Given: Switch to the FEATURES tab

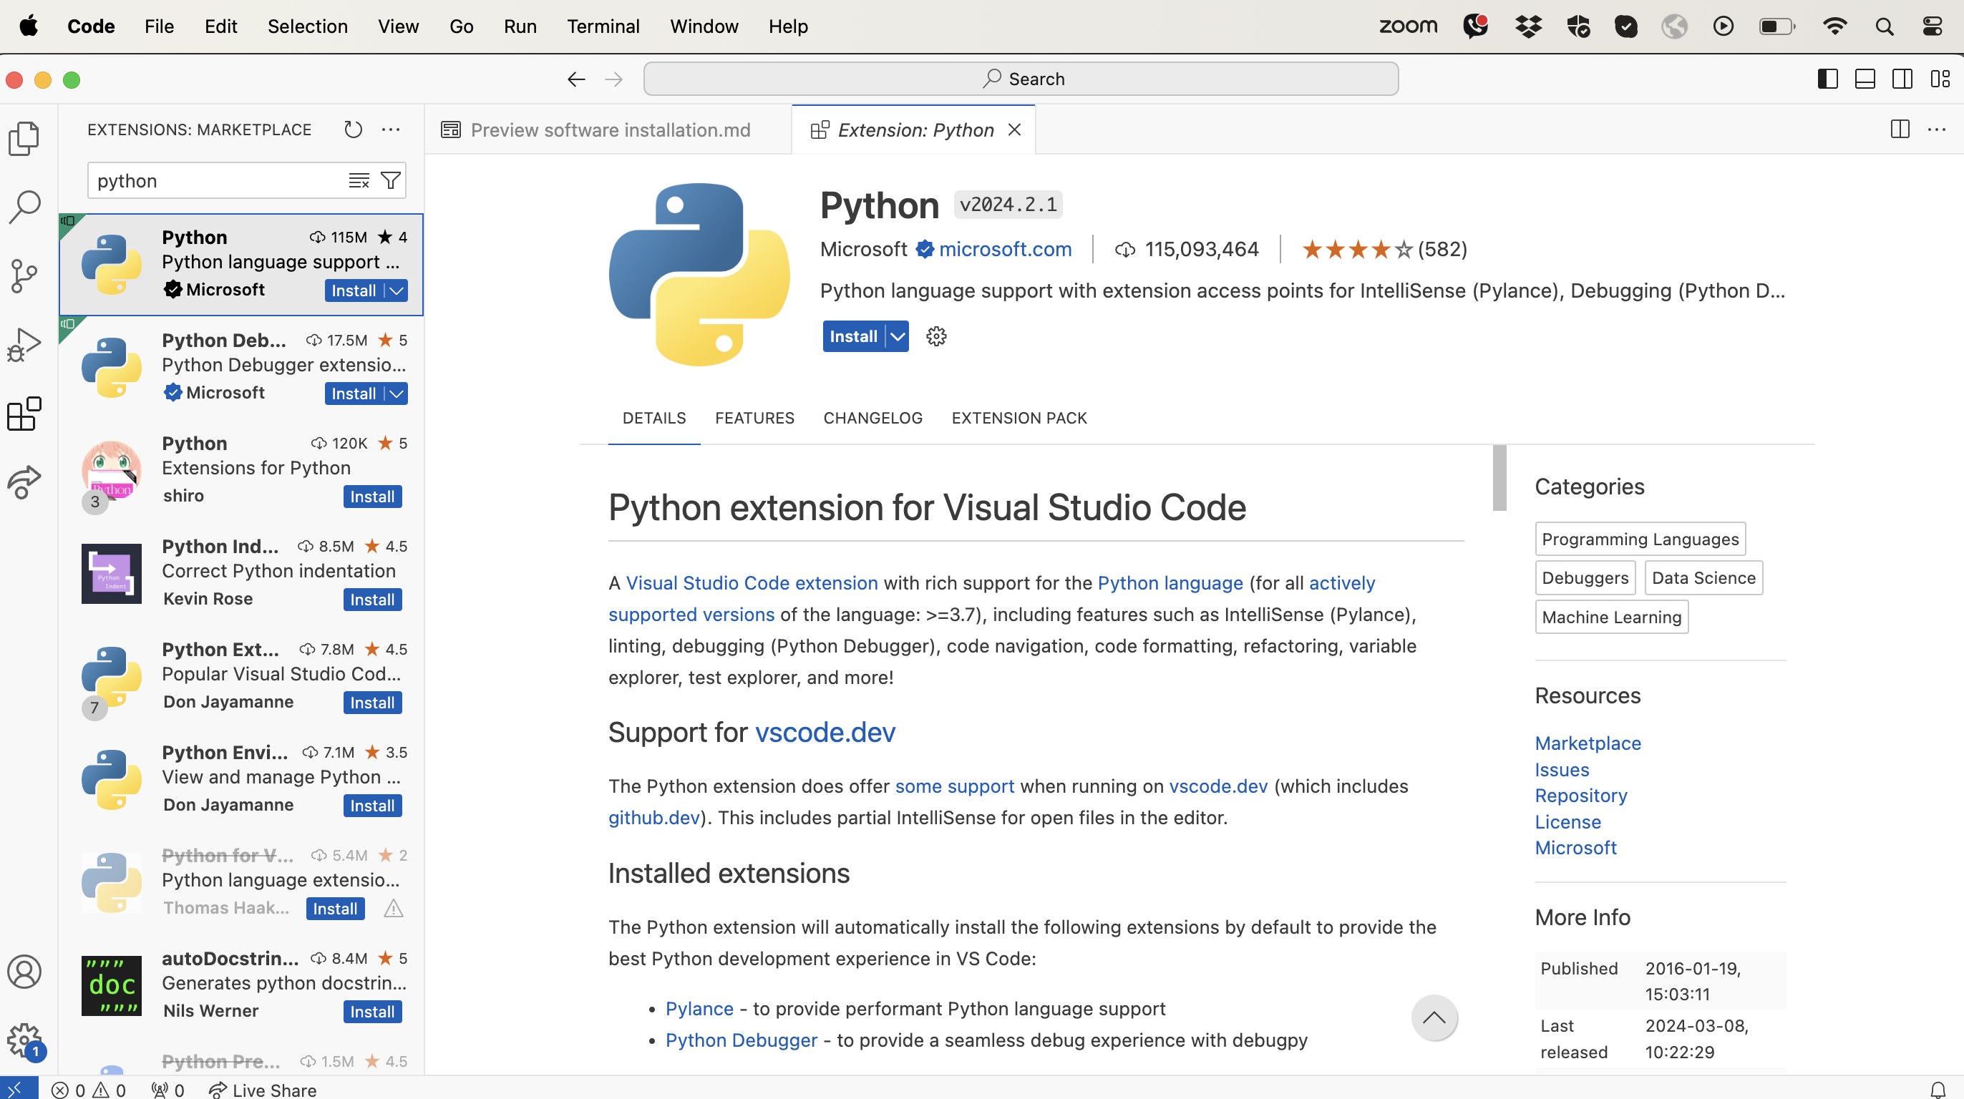Looking at the screenshot, I should coord(754,416).
